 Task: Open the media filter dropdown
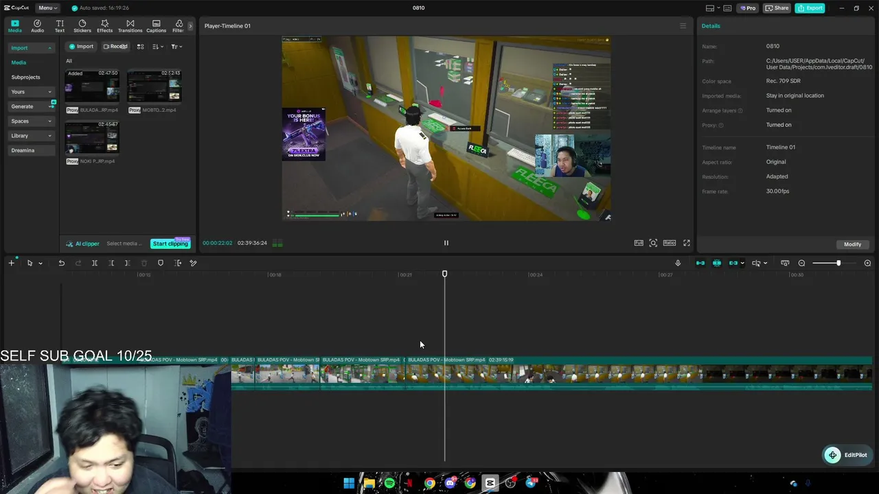pos(176,47)
